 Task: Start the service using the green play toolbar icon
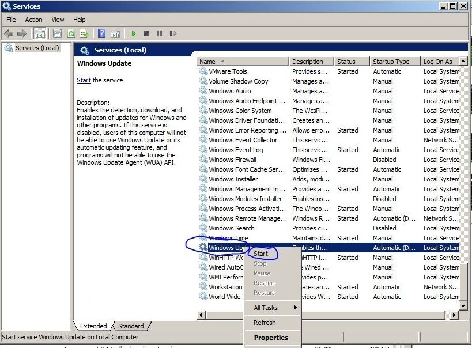coord(133,33)
